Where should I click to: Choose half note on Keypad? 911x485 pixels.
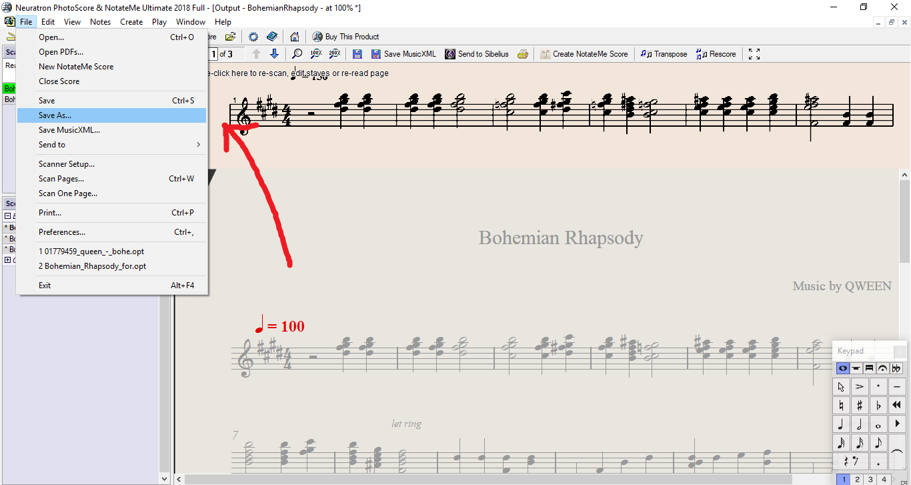860,424
